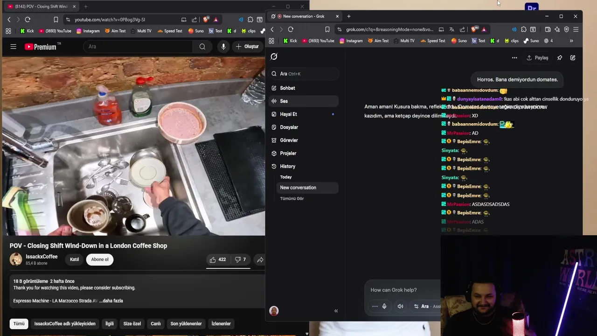Show more bookmarks in Grok window
Image resolution: width=597 pixels, height=336 pixels.
point(571,41)
